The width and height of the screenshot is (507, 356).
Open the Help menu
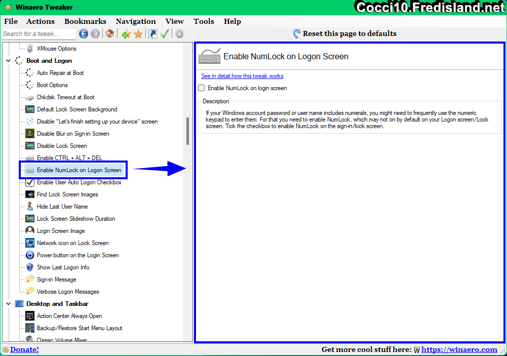point(232,21)
